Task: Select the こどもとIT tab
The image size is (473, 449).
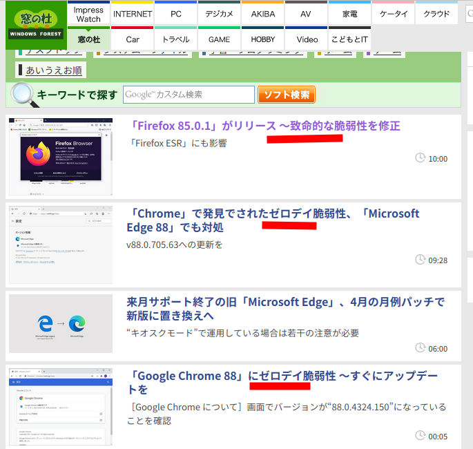Action: tap(349, 39)
